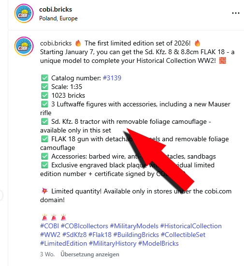The width and height of the screenshot is (244, 266).
Task: Open the #COBI hashtag
Action: 49,226
